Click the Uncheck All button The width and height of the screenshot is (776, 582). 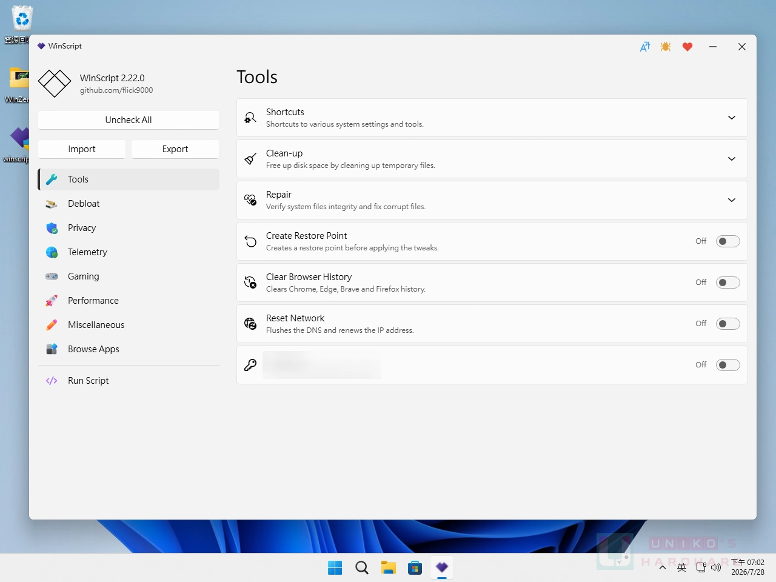pyautogui.click(x=129, y=120)
